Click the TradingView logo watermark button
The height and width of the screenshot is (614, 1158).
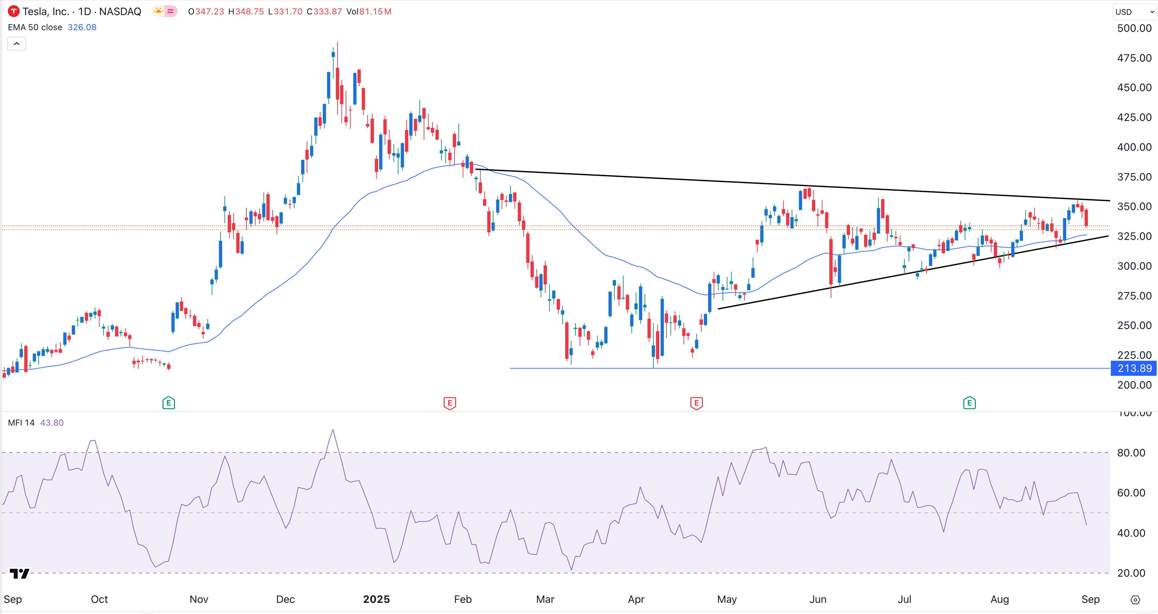coord(19,573)
